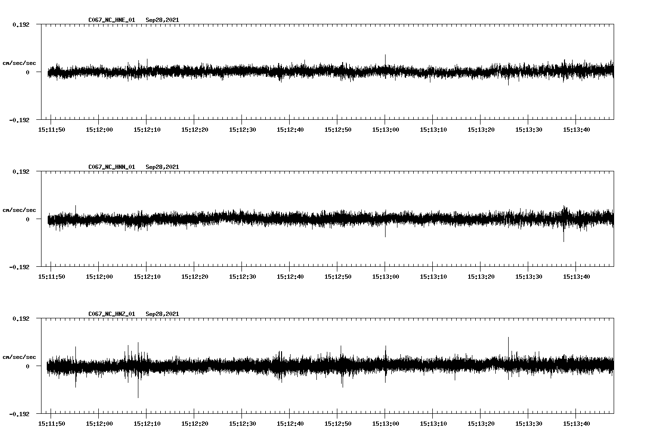Click the C067_NC_HNE_01 channel title
The width and height of the screenshot is (648, 441).
(x=112, y=20)
